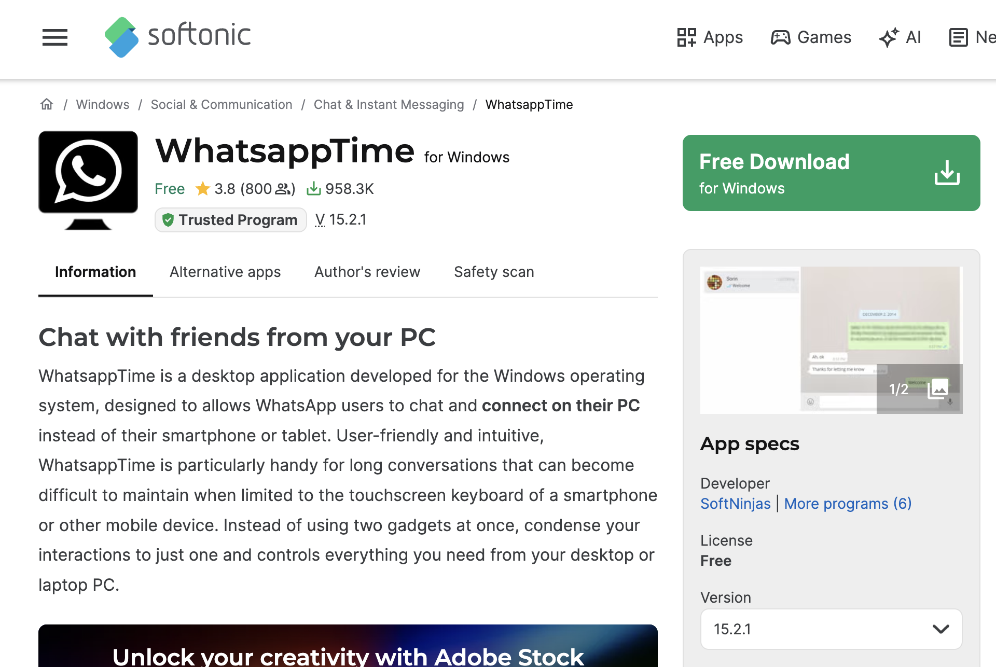
Task: Click the rating star icon
Action: [x=202, y=189]
